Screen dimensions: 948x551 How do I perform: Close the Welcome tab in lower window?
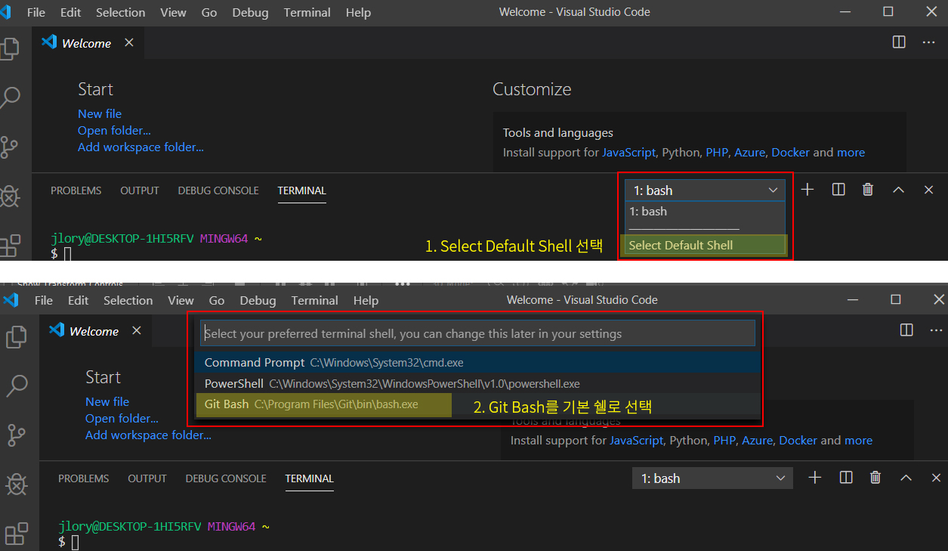137,330
